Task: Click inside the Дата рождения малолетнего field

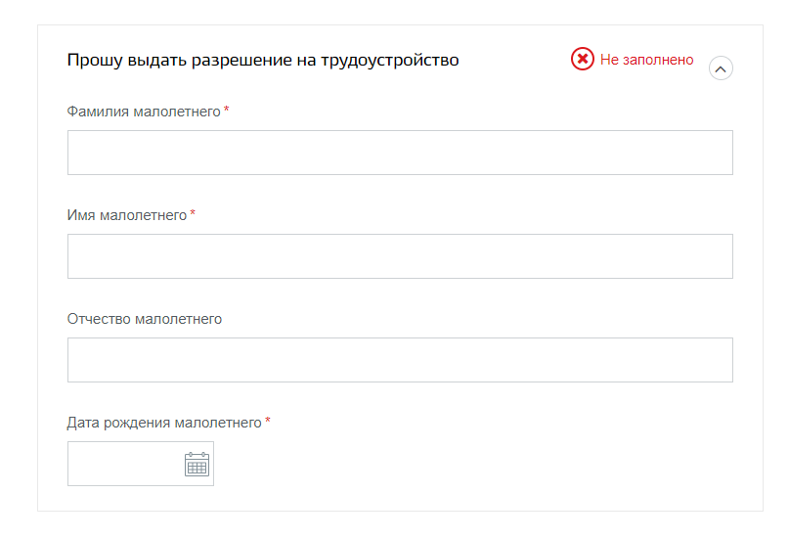Action: tap(126, 464)
